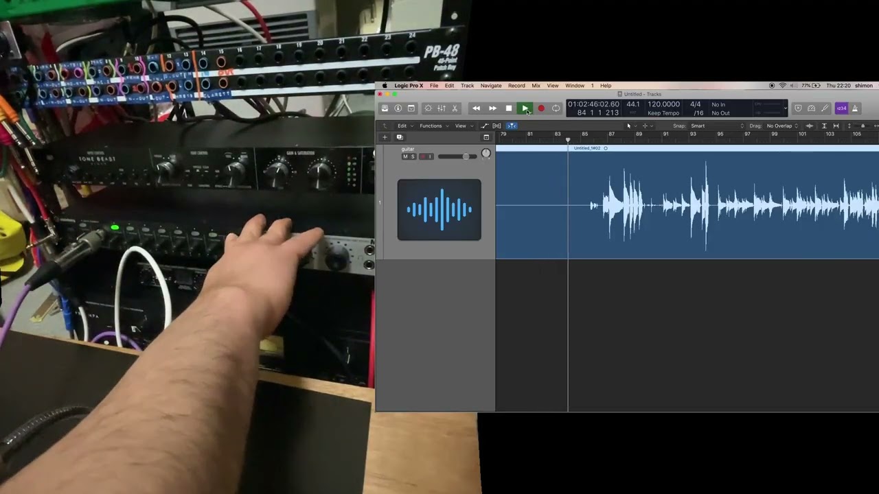Click the vertical zoom slider
This screenshot has width=879, height=494.
pyautogui.click(x=863, y=126)
